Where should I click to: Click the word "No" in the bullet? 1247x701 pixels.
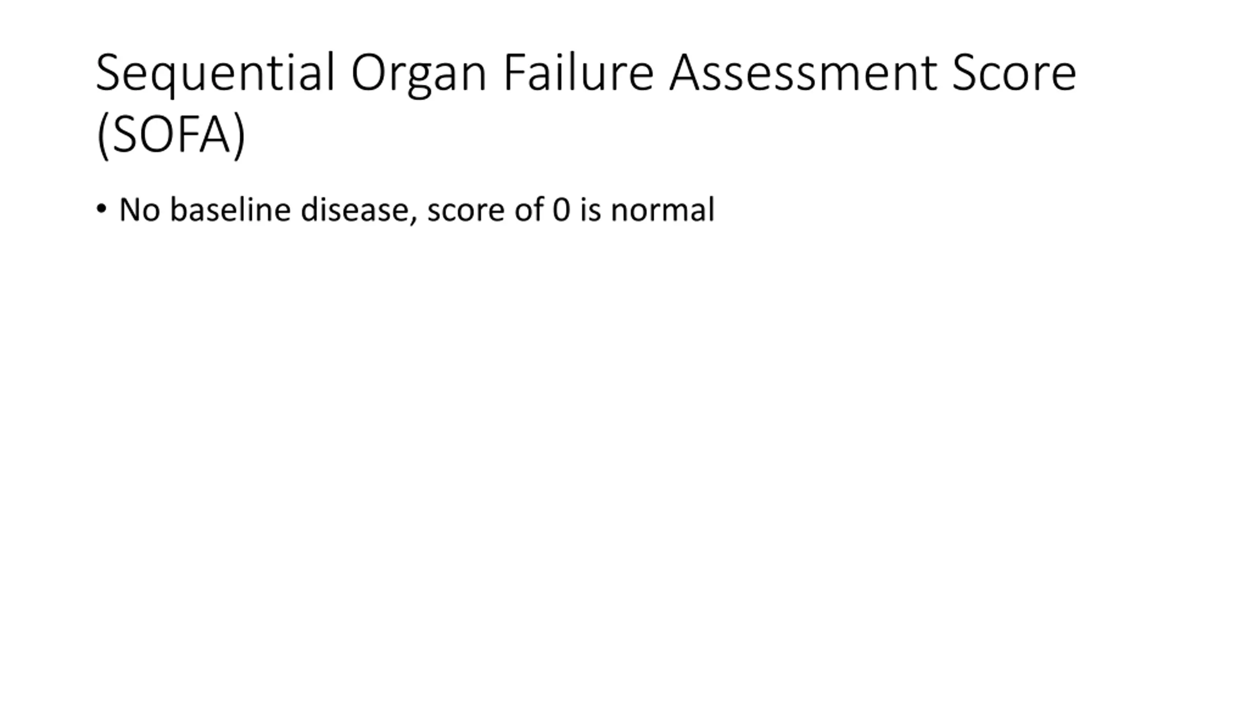(139, 210)
